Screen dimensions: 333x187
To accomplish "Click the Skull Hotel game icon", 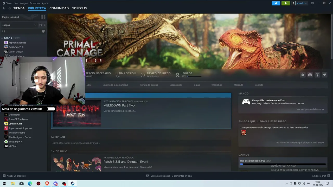I will pos(6,115).
